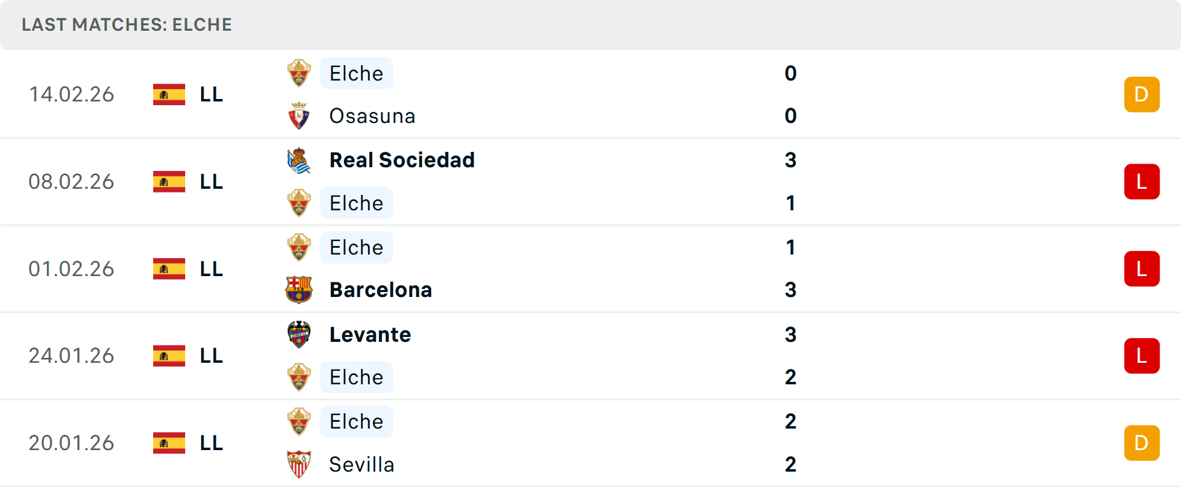Click the Barcelona club crest
Viewport: 1181px width, 487px height.
[x=299, y=290]
